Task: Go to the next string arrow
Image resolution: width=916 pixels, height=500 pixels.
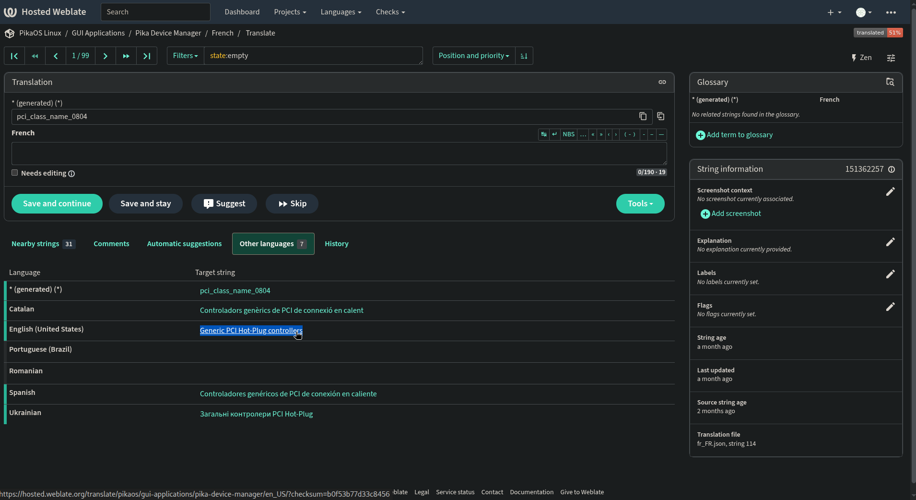Action: (x=106, y=56)
